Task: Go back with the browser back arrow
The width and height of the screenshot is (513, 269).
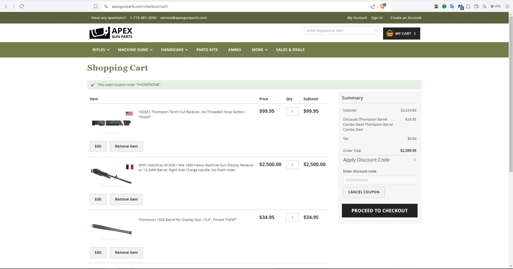Action: pos(6,6)
